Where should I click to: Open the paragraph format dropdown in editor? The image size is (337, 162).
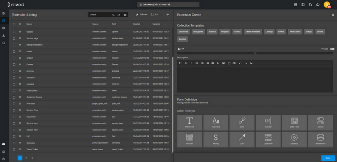180,63
